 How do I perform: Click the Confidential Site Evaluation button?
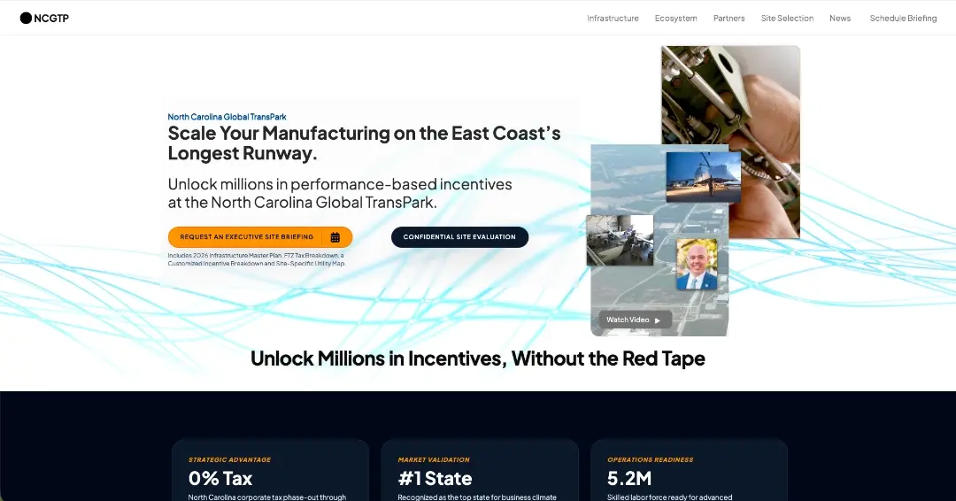tap(459, 237)
